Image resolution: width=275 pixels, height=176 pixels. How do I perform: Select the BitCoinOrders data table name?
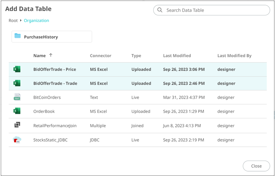pyautogui.click(x=47, y=97)
